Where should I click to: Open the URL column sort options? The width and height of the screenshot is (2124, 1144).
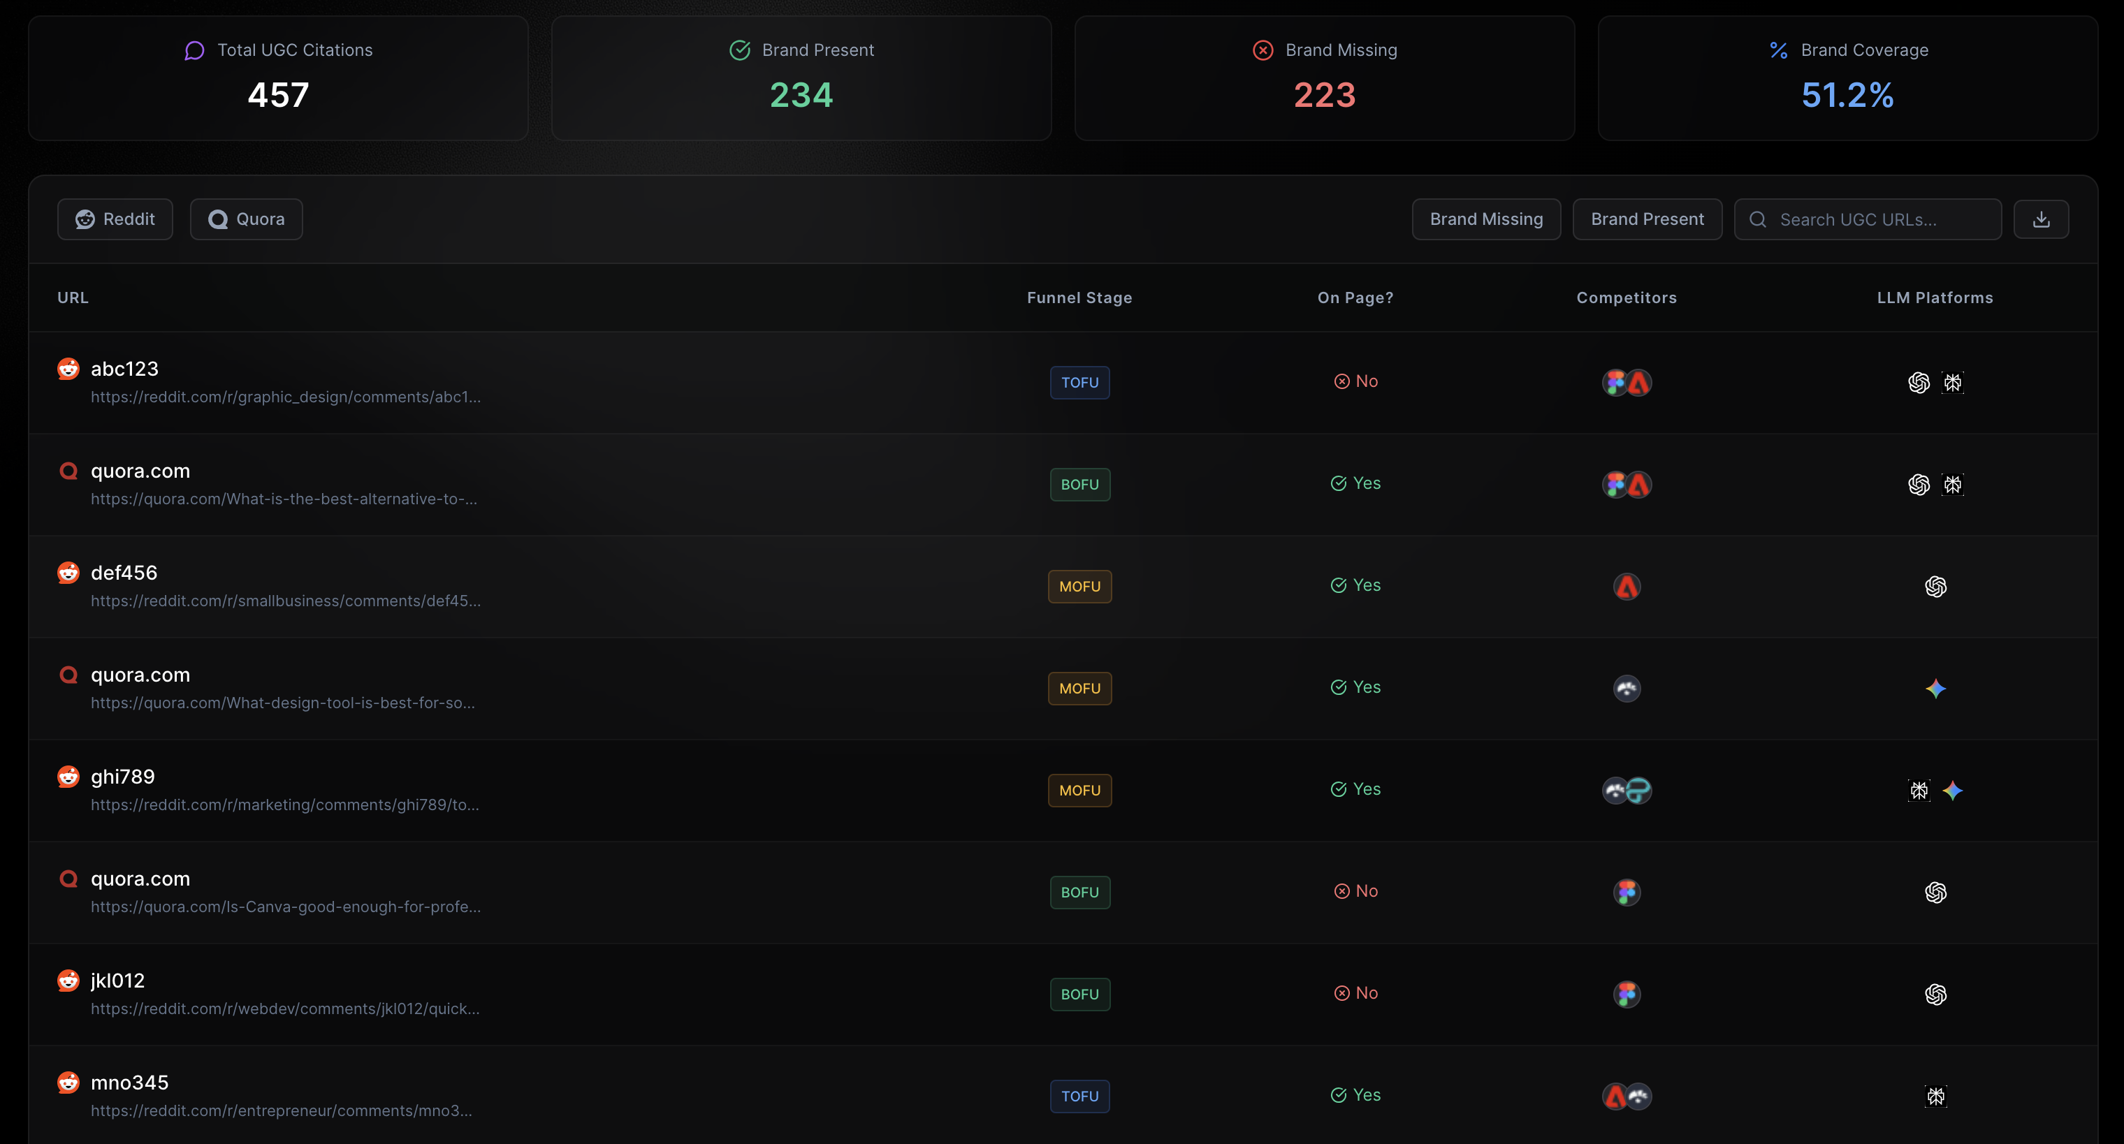click(x=73, y=298)
